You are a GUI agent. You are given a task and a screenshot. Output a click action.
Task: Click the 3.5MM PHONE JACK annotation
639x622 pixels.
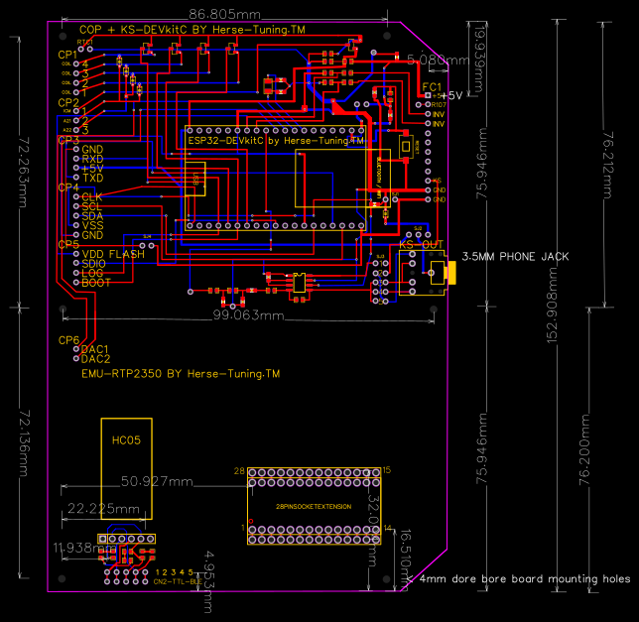515,257
